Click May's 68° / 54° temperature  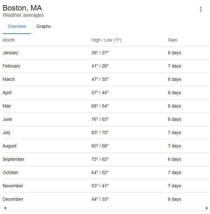(100, 106)
